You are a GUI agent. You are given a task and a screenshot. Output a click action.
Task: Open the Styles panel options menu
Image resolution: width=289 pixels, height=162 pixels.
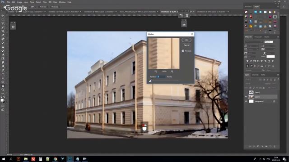[278, 7]
